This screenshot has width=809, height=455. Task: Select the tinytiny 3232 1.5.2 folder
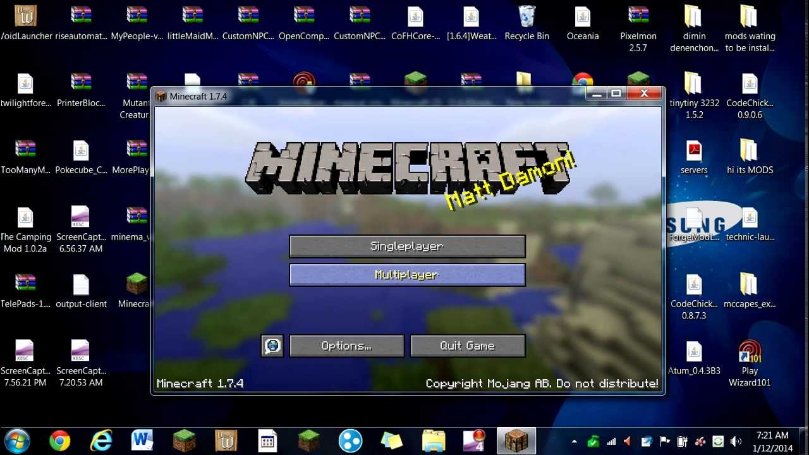[x=694, y=96]
